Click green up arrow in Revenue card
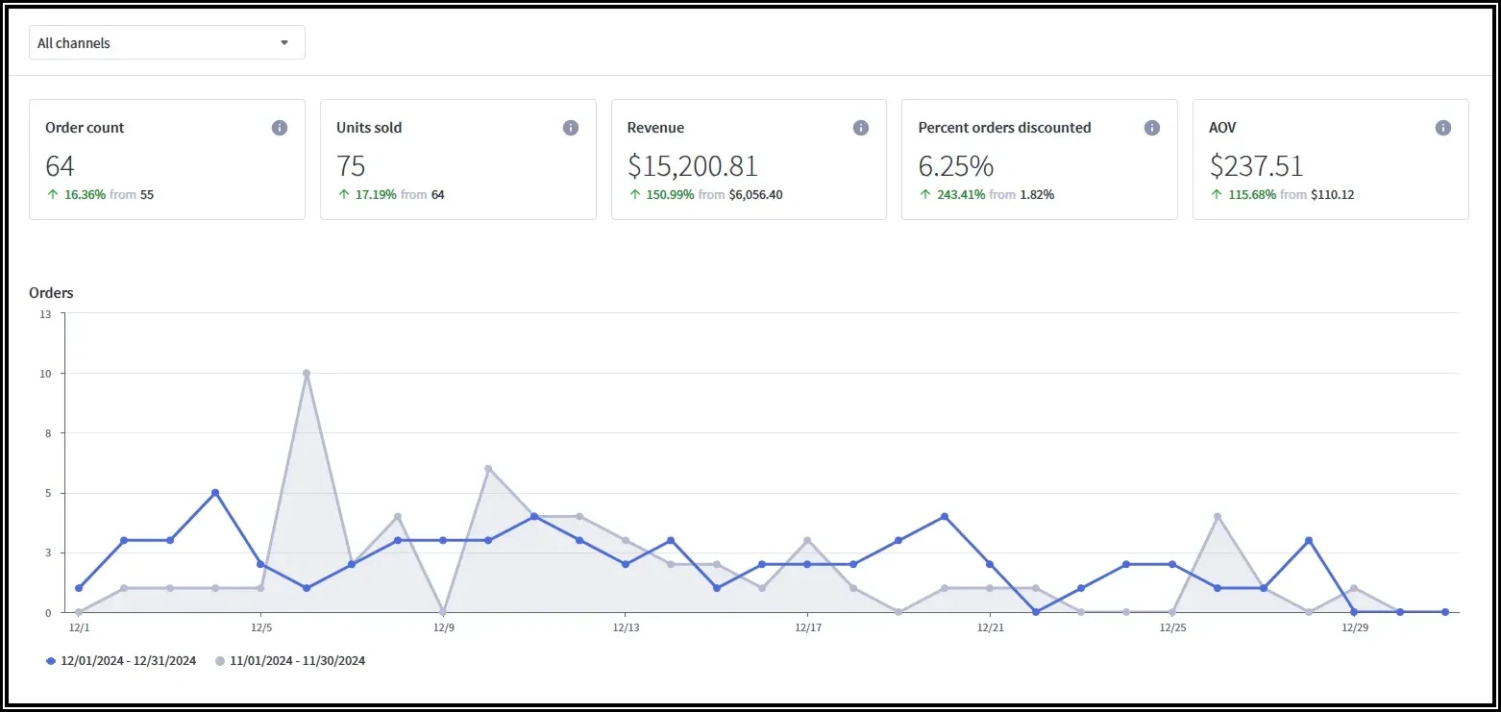The image size is (1501, 712). point(634,194)
